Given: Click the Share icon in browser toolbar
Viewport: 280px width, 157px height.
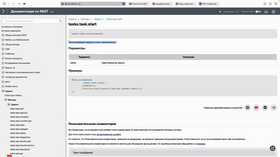Looking at the screenshot, I should 270,4.
